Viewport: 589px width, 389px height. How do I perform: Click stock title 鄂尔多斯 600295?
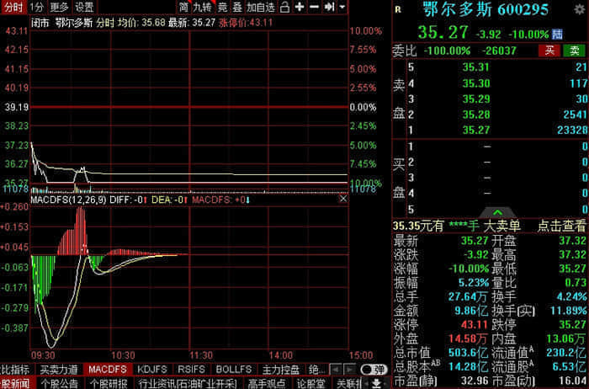click(486, 10)
